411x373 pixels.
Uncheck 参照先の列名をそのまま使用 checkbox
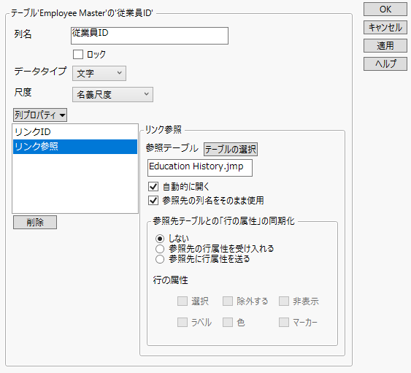(x=153, y=201)
